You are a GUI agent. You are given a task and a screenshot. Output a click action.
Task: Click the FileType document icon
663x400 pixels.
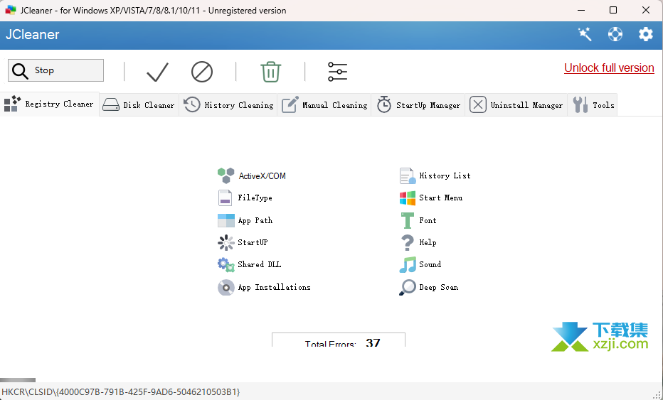tap(225, 198)
